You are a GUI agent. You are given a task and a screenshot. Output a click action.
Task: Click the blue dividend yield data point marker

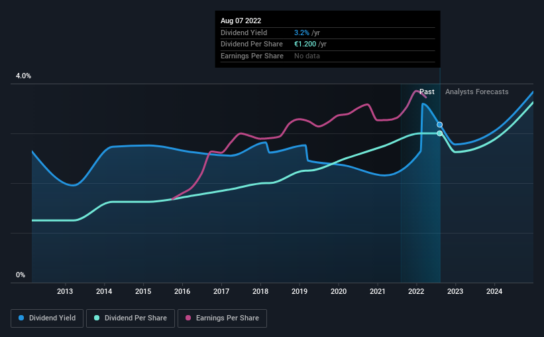(439, 125)
